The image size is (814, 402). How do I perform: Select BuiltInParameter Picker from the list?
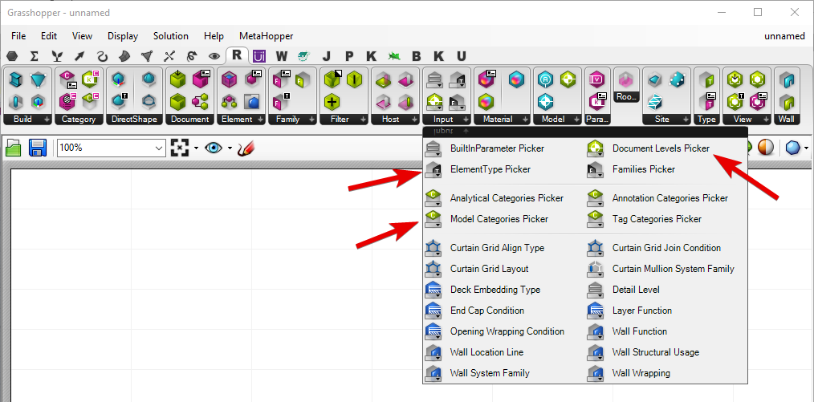point(497,148)
